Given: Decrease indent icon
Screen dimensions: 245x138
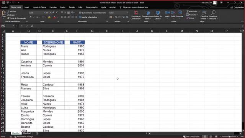Looking at the screenshot, I should 72,17.
